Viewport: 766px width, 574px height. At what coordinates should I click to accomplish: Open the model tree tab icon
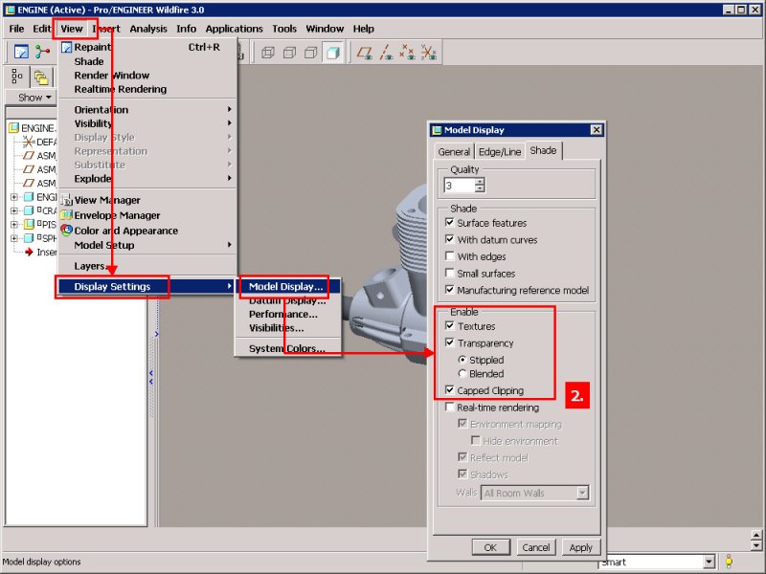(17, 77)
